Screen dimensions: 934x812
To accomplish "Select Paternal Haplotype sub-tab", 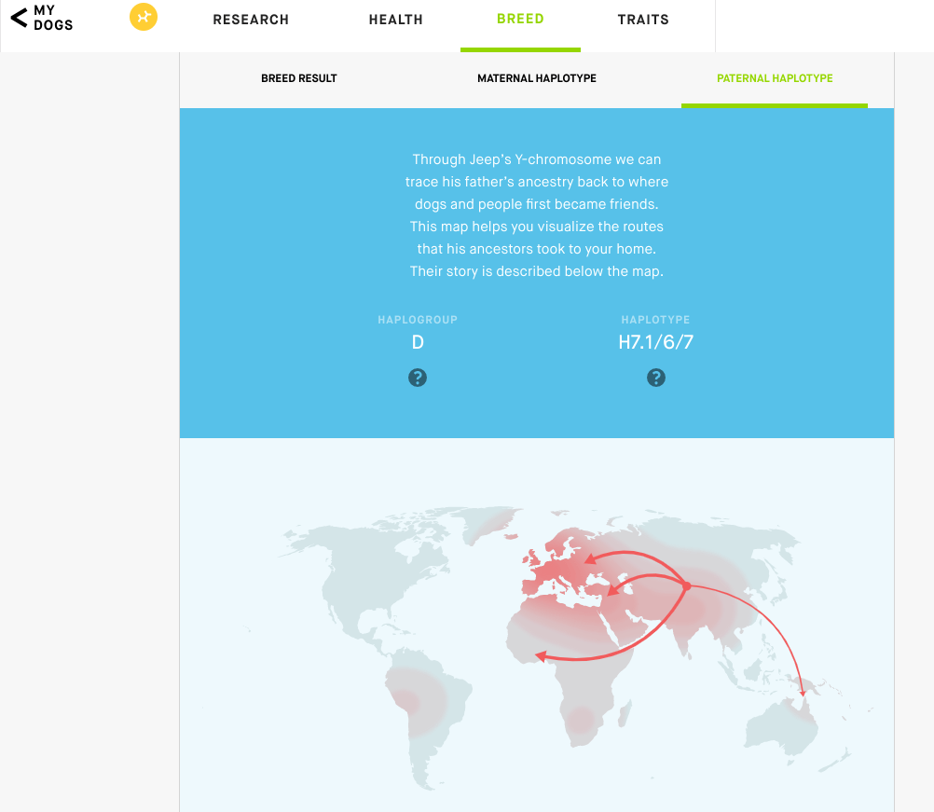I will pyautogui.click(x=775, y=78).
